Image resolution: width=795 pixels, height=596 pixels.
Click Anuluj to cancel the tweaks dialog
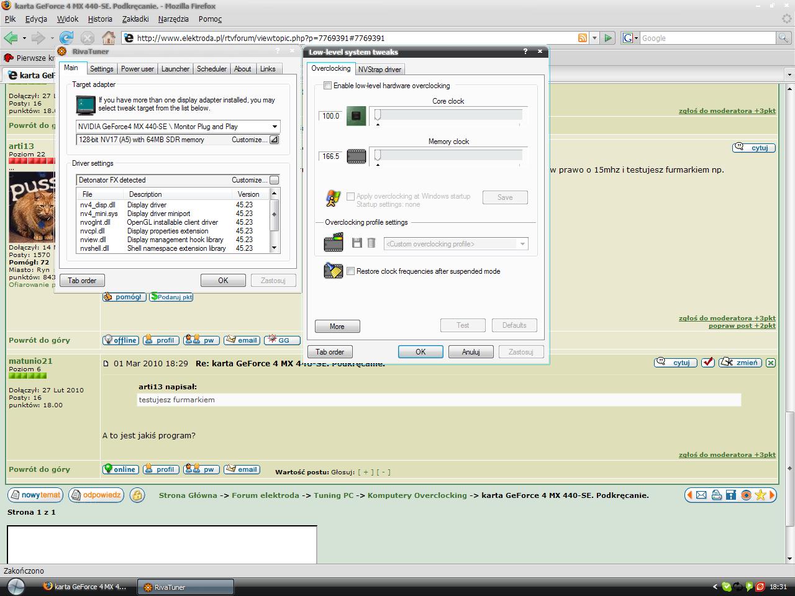[471, 351]
